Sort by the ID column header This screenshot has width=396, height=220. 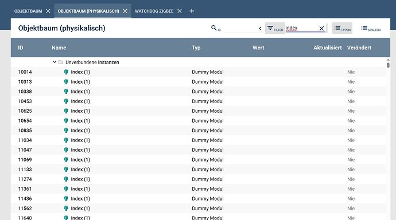click(x=21, y=48)
